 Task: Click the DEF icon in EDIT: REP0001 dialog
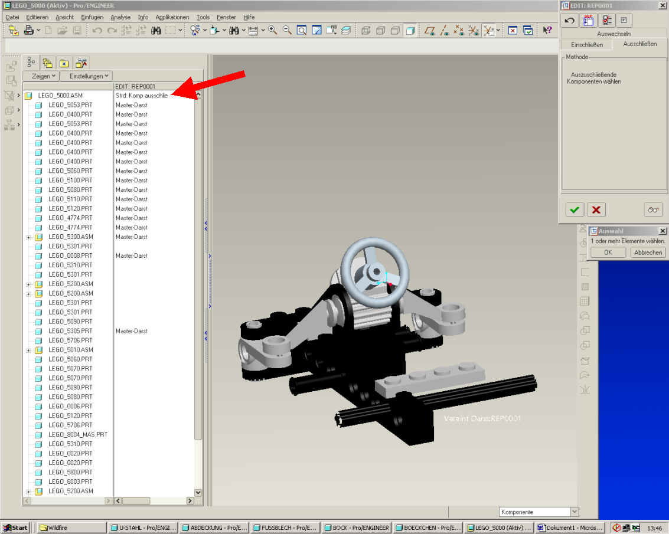pos(588,20)
